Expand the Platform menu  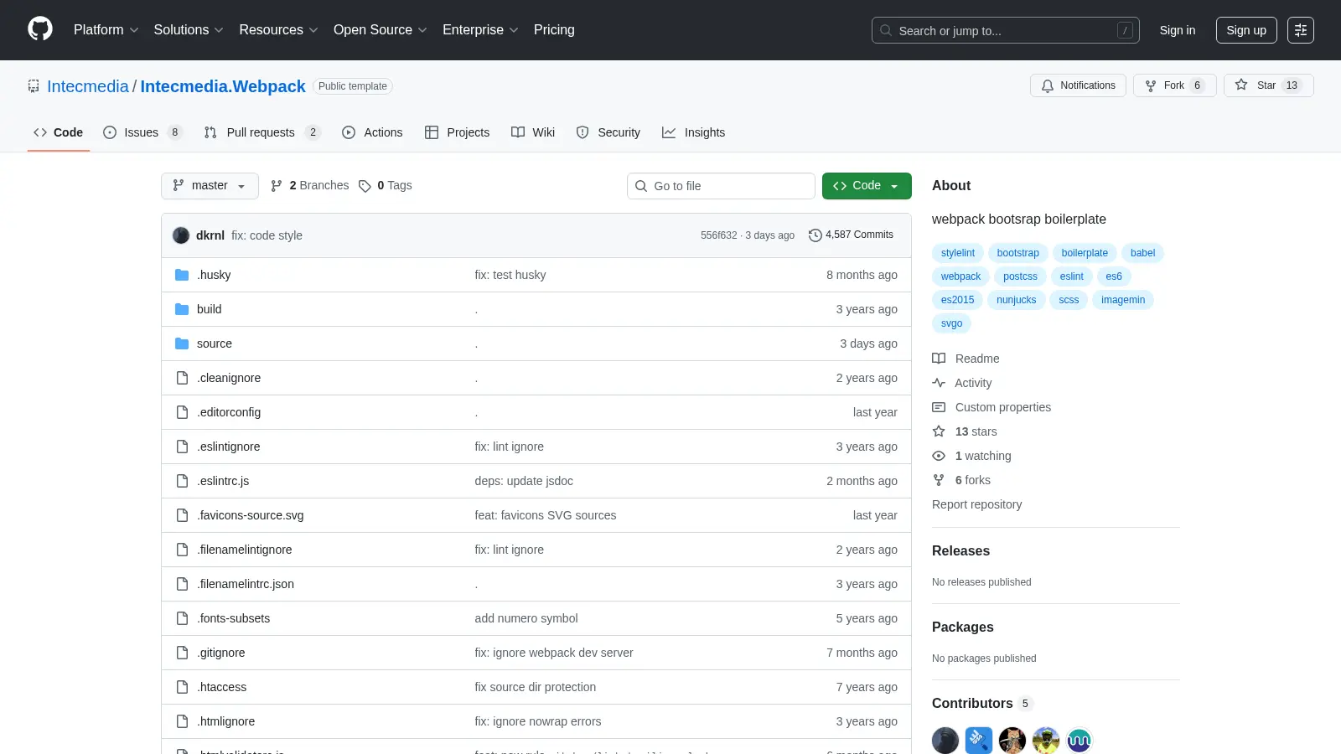point(106,30)
